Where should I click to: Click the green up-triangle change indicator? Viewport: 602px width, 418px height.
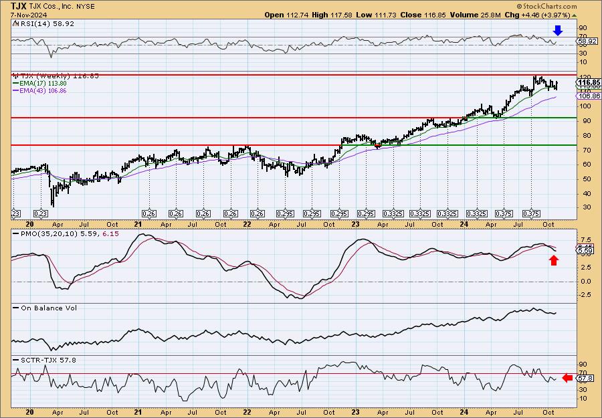click(x=574, y=15)
